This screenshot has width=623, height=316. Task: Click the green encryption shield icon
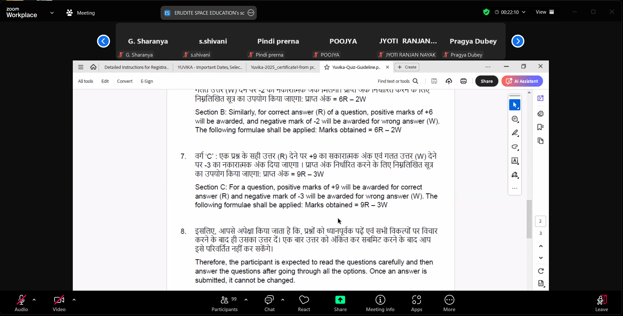coord(486,12)
